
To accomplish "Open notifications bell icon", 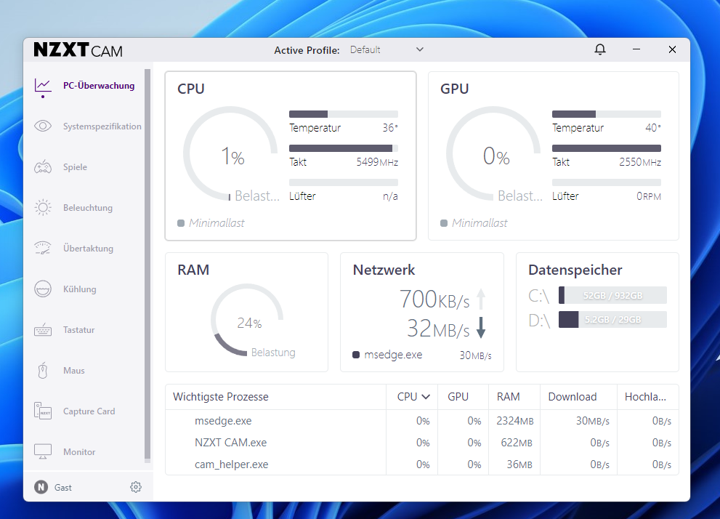I will tap(599, 49).
